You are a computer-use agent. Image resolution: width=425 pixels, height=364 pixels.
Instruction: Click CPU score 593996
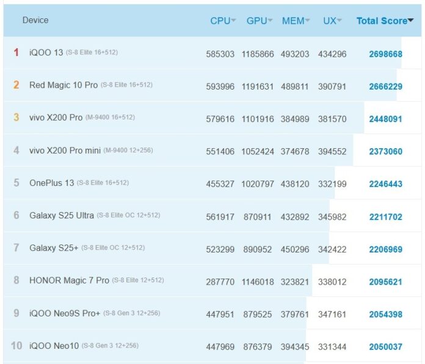pyautogui.click(x=220, y=87)
